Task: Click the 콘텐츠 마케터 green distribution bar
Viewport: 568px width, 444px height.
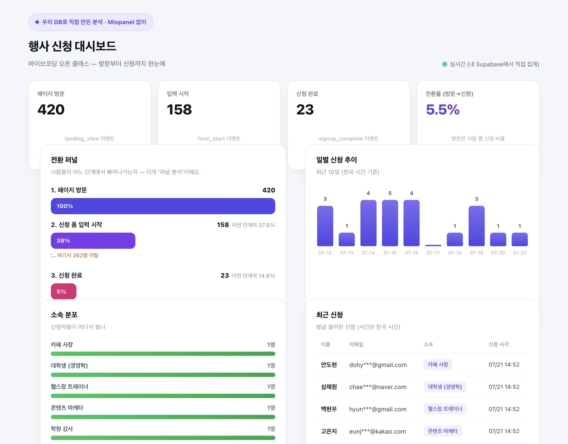Action: tap(163, 417)
